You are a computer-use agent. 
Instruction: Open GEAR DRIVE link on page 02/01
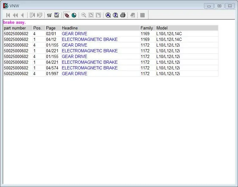tap(75, 34)
